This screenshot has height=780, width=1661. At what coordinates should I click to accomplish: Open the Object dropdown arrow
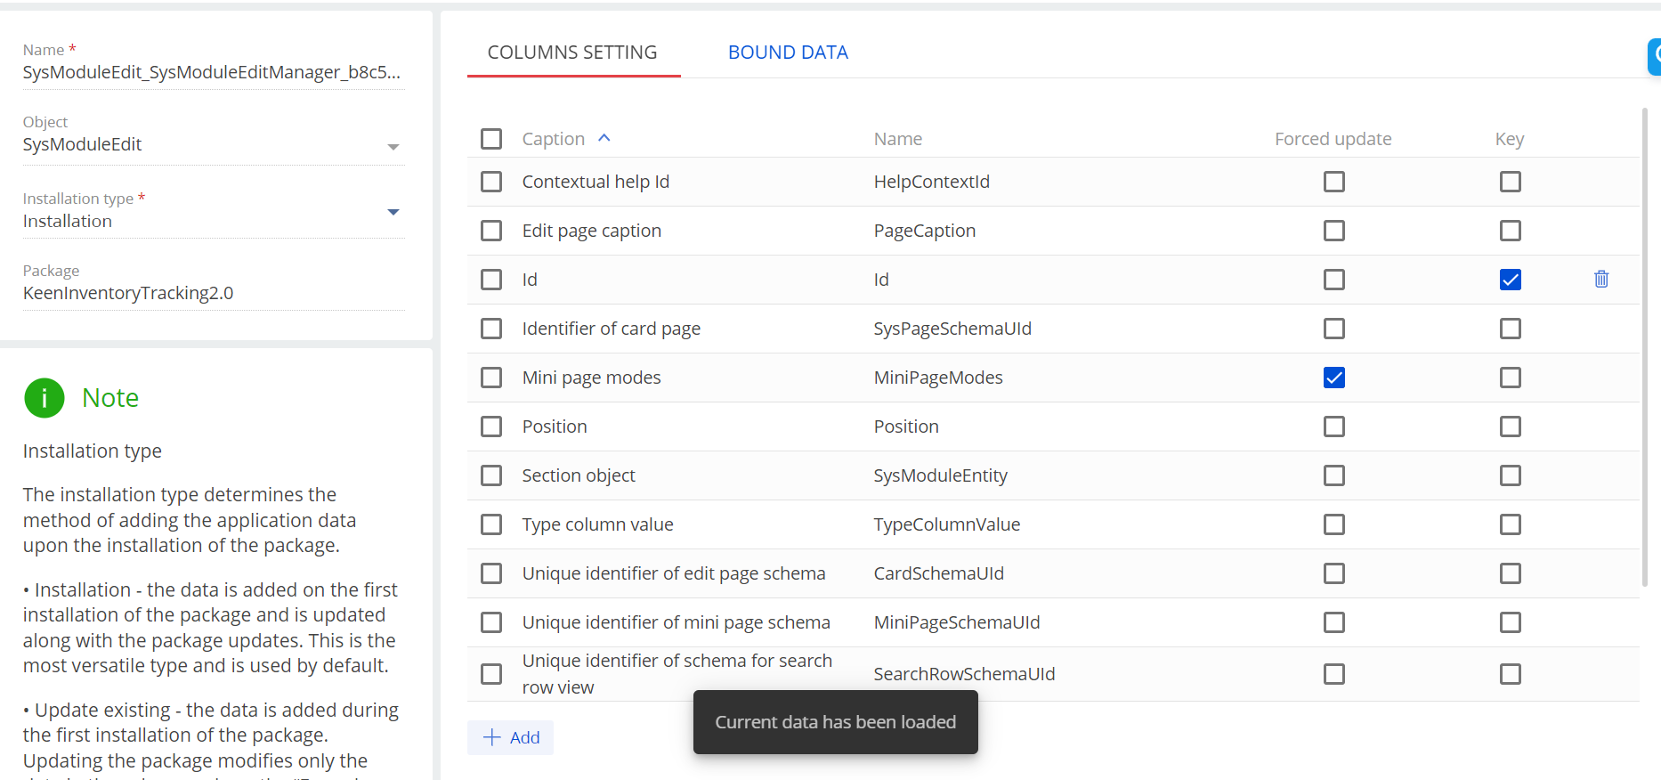[393, 147]
